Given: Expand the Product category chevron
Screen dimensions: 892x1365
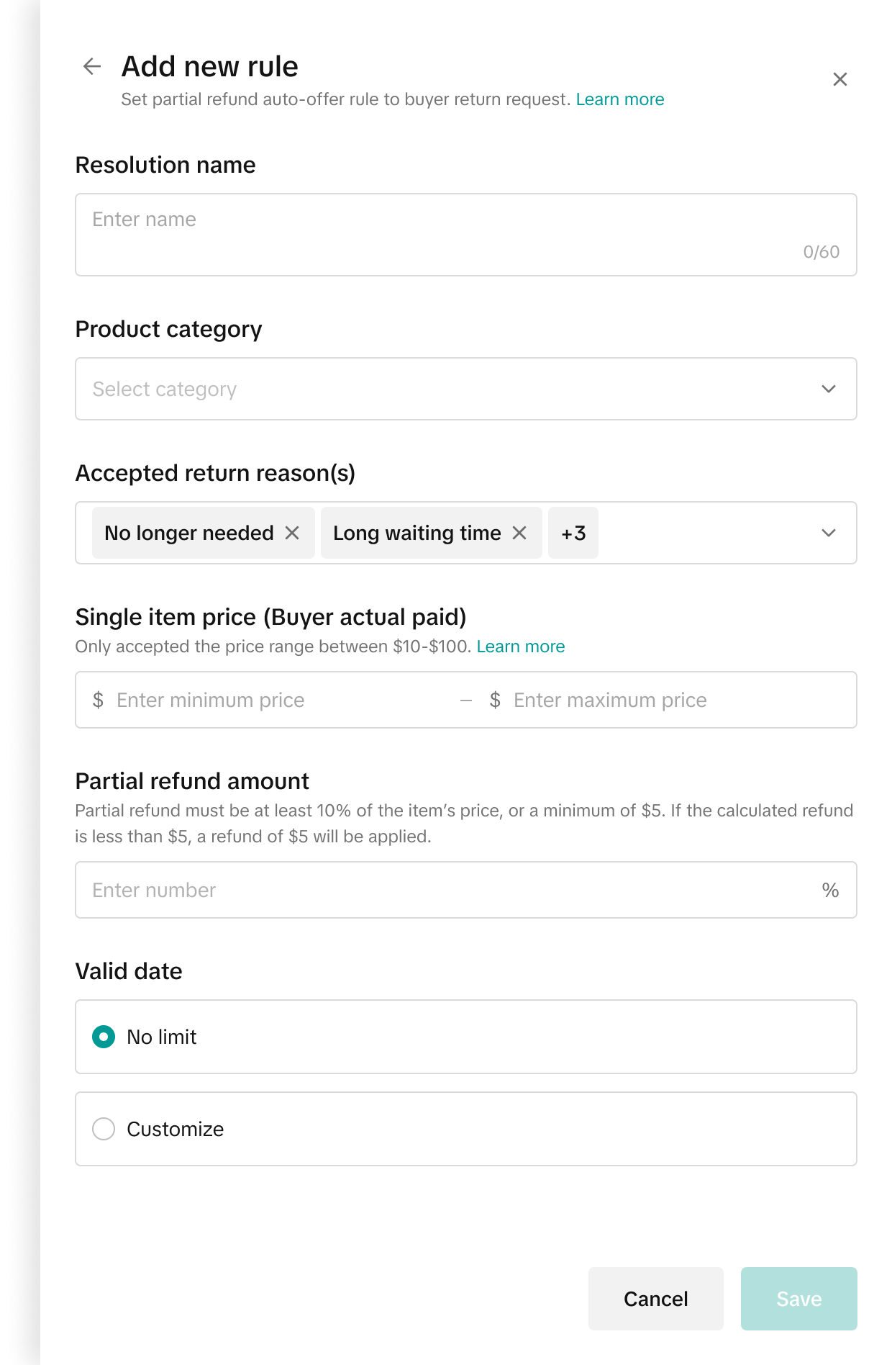Looking at the screenshot, I should pyautogui.click(x=828, y=389).
